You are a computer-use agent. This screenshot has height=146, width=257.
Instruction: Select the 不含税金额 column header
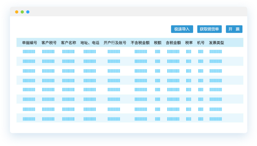tap(140, 43)
